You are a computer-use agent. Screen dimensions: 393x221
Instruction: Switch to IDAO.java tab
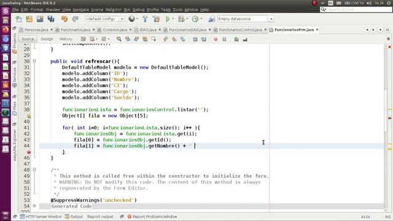(x=148, y=29)
